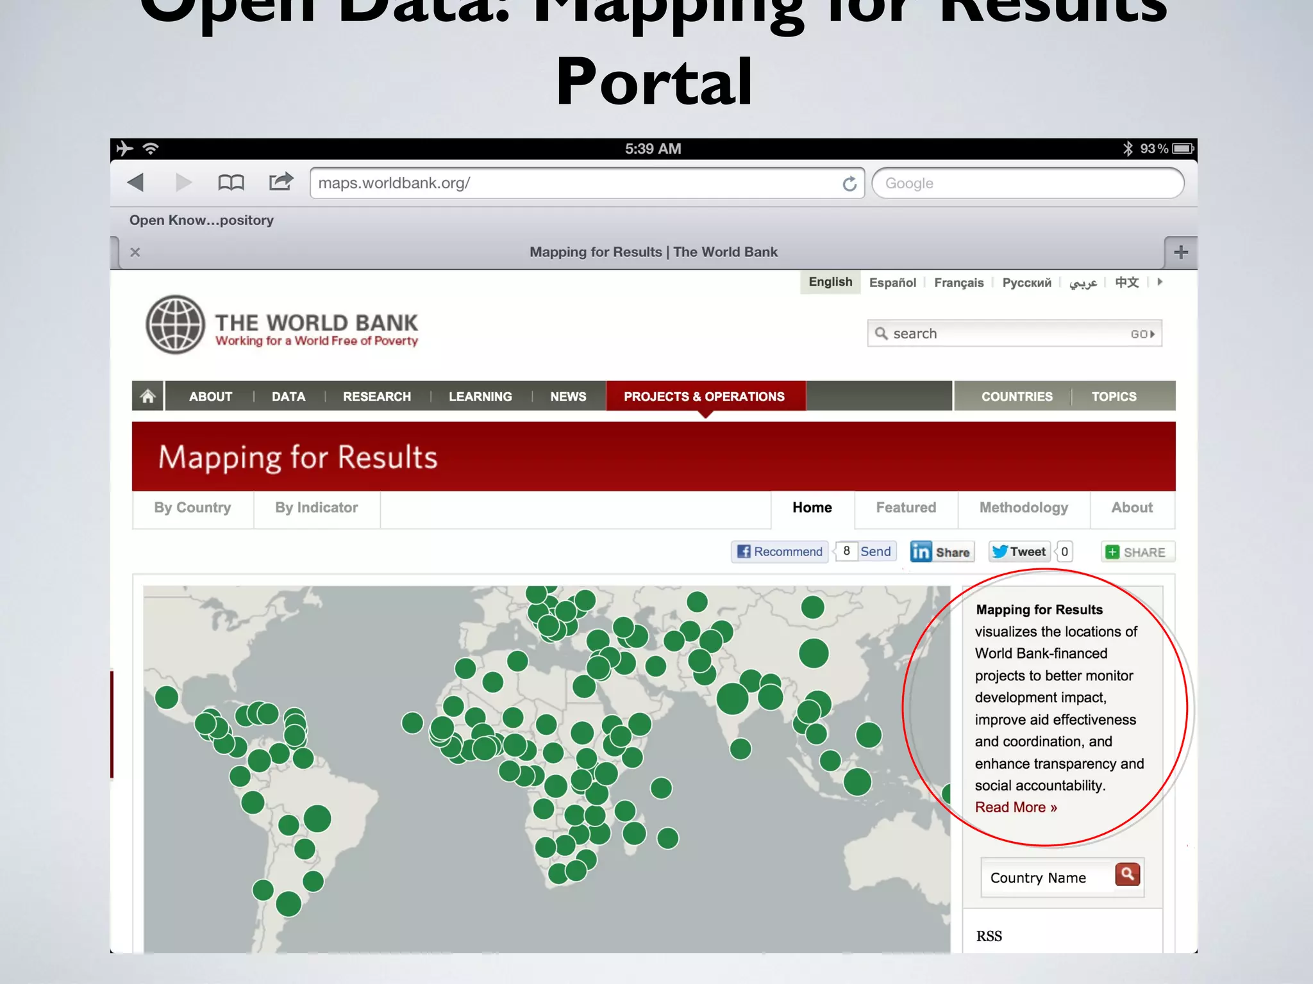Click the search GO button
This screenshot has width=1313, height=984.
(1142, 334)
